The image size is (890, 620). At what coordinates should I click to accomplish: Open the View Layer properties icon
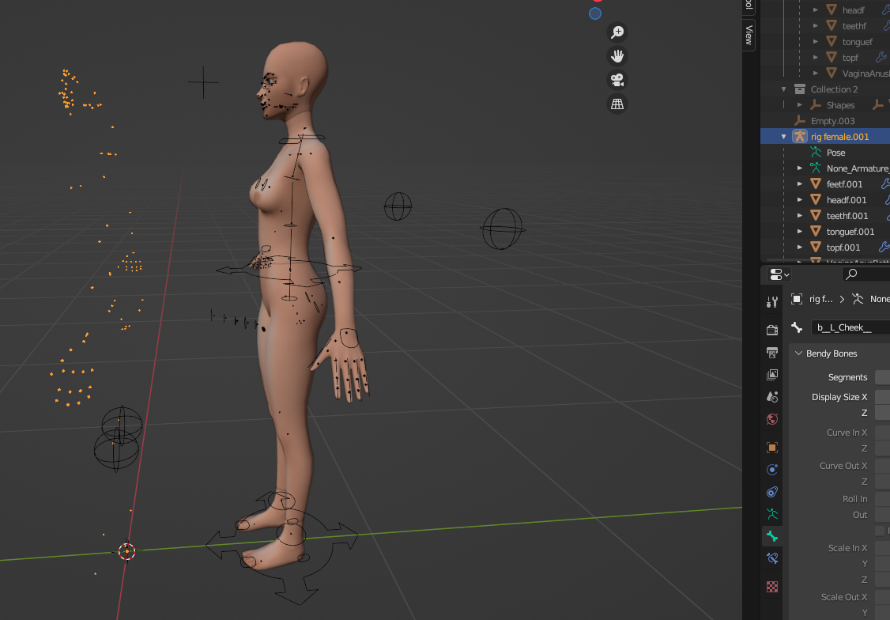coord(772,375)
